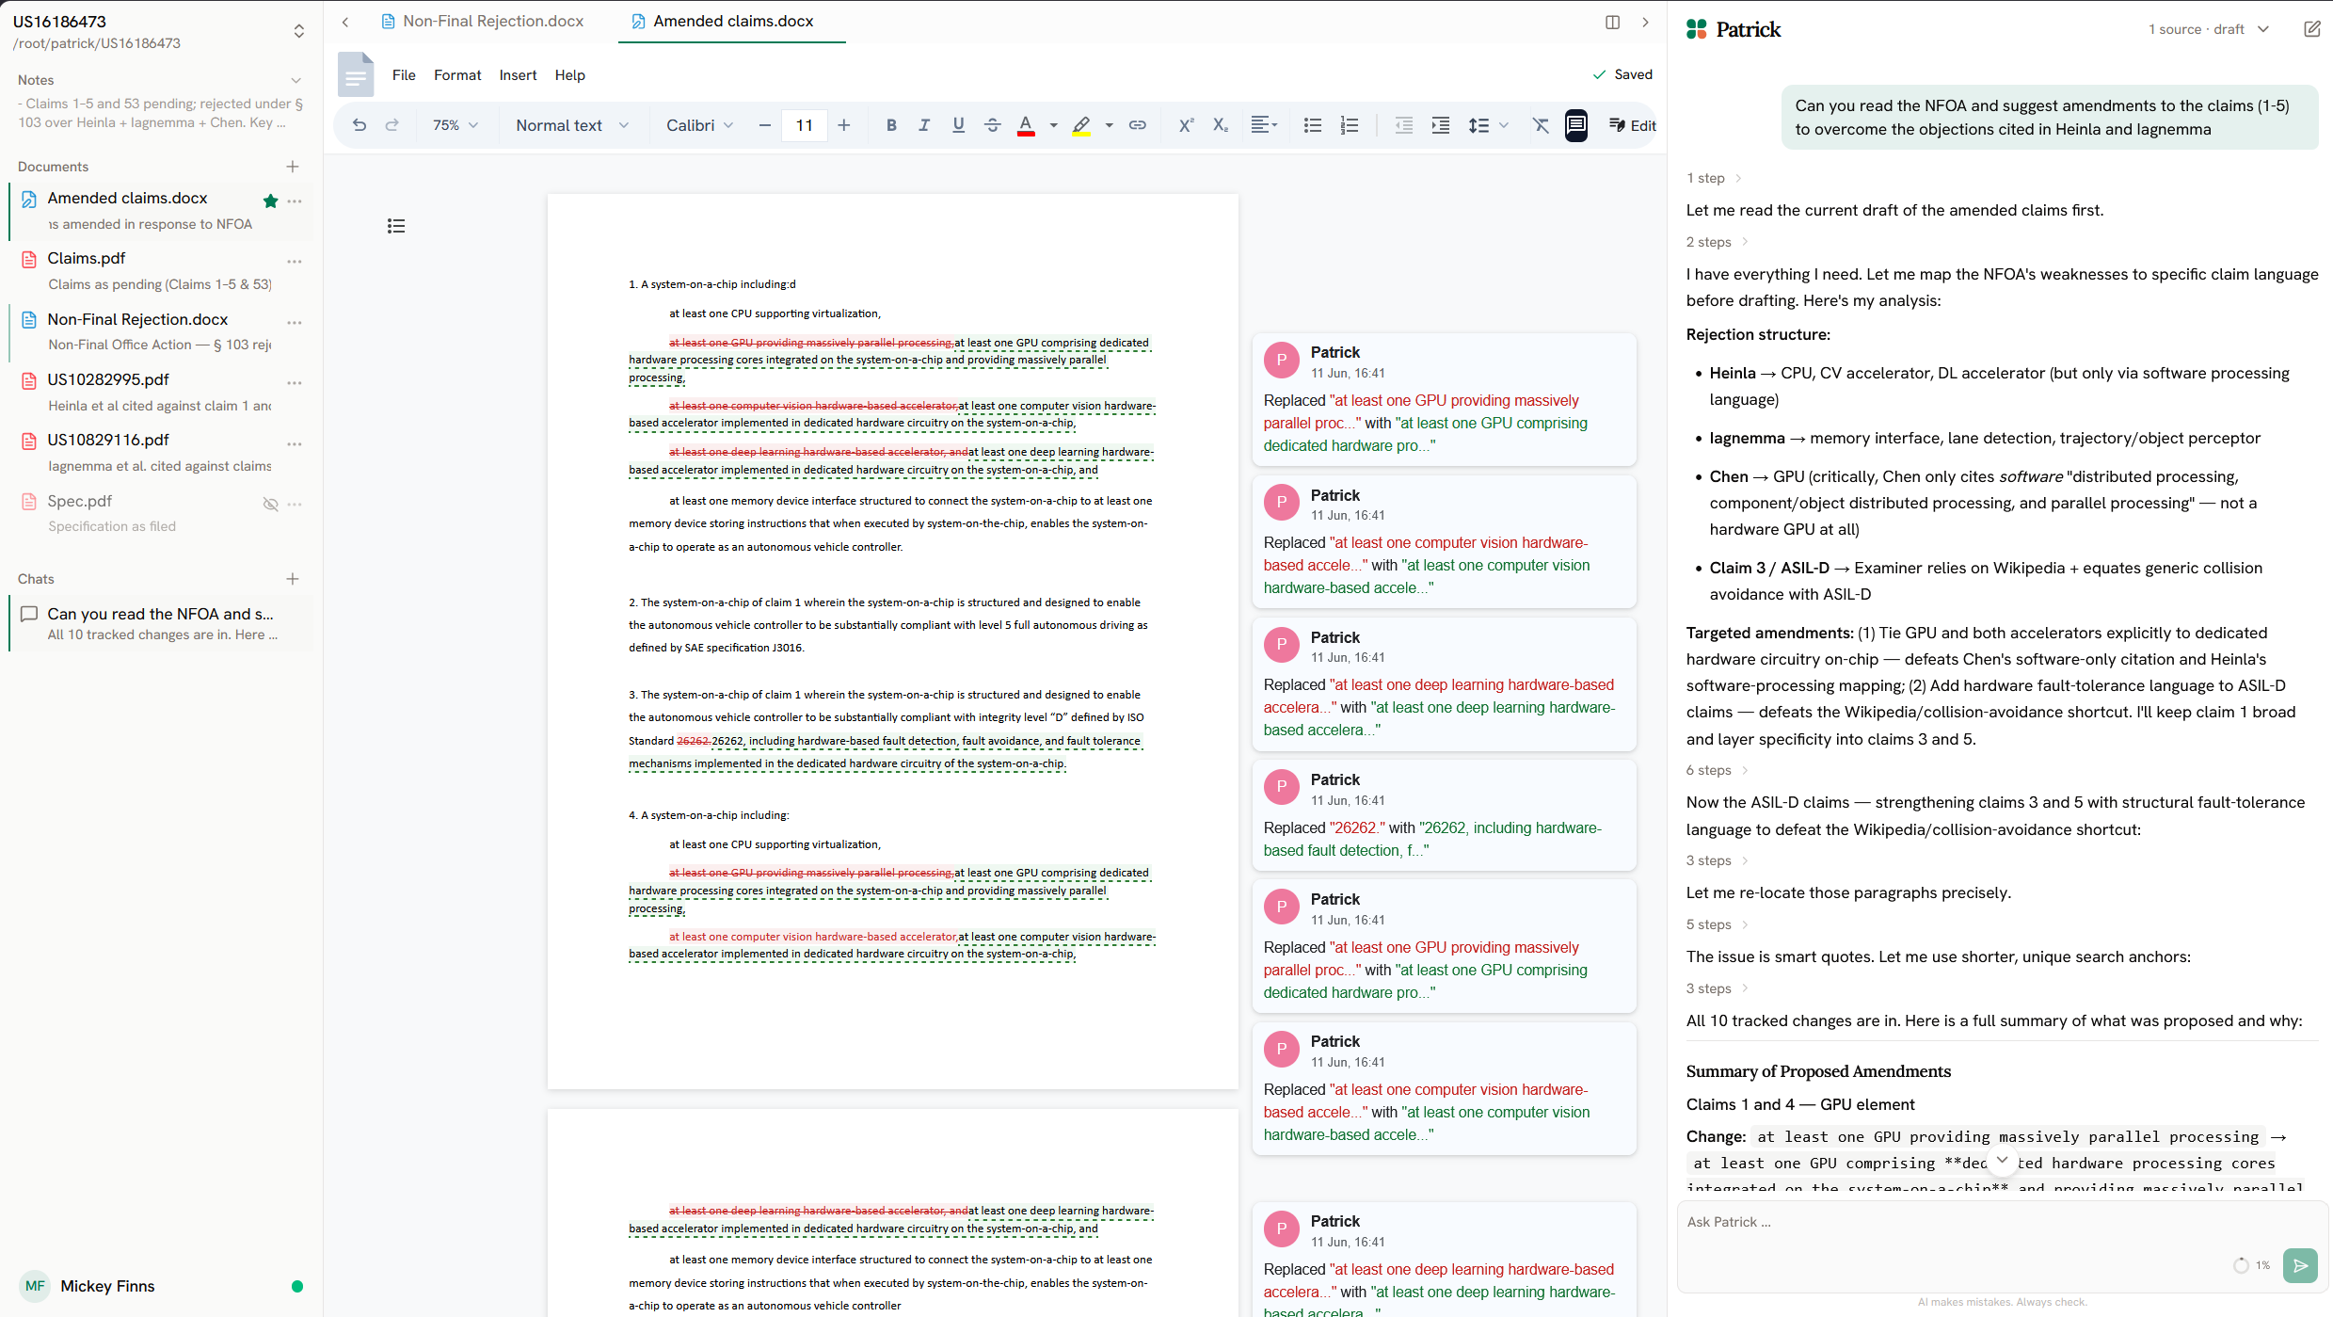The height and width of the screenshot is (1317, 2333).
Task: Click the font size field showing 11
Action: pos(804,125)
